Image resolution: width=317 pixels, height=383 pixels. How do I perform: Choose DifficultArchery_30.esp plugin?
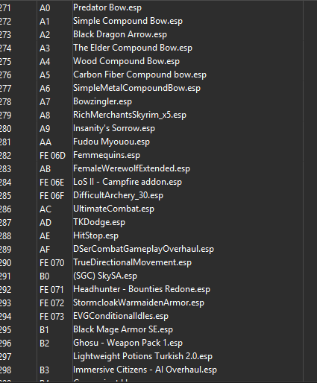118,195
